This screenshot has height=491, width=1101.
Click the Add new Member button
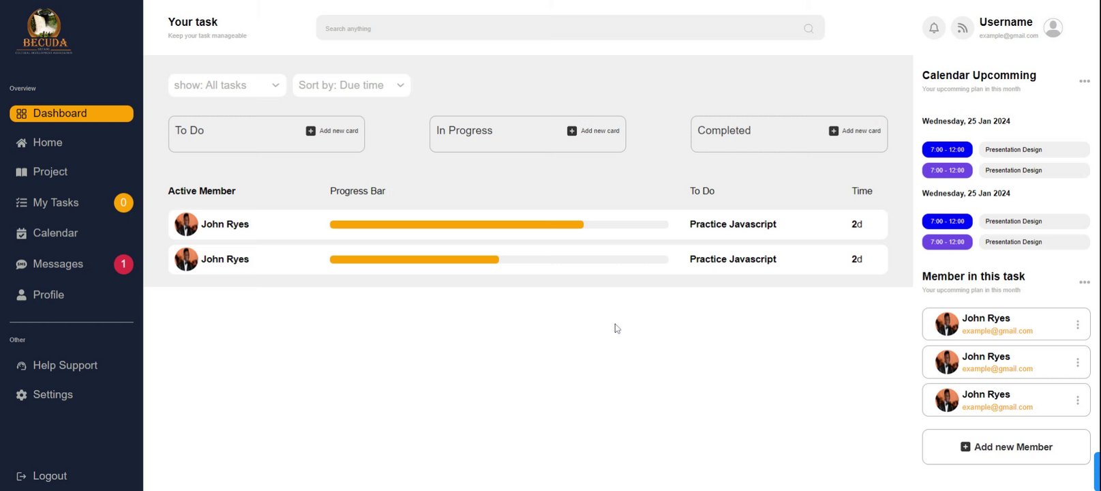click(x=1006, y=447)
